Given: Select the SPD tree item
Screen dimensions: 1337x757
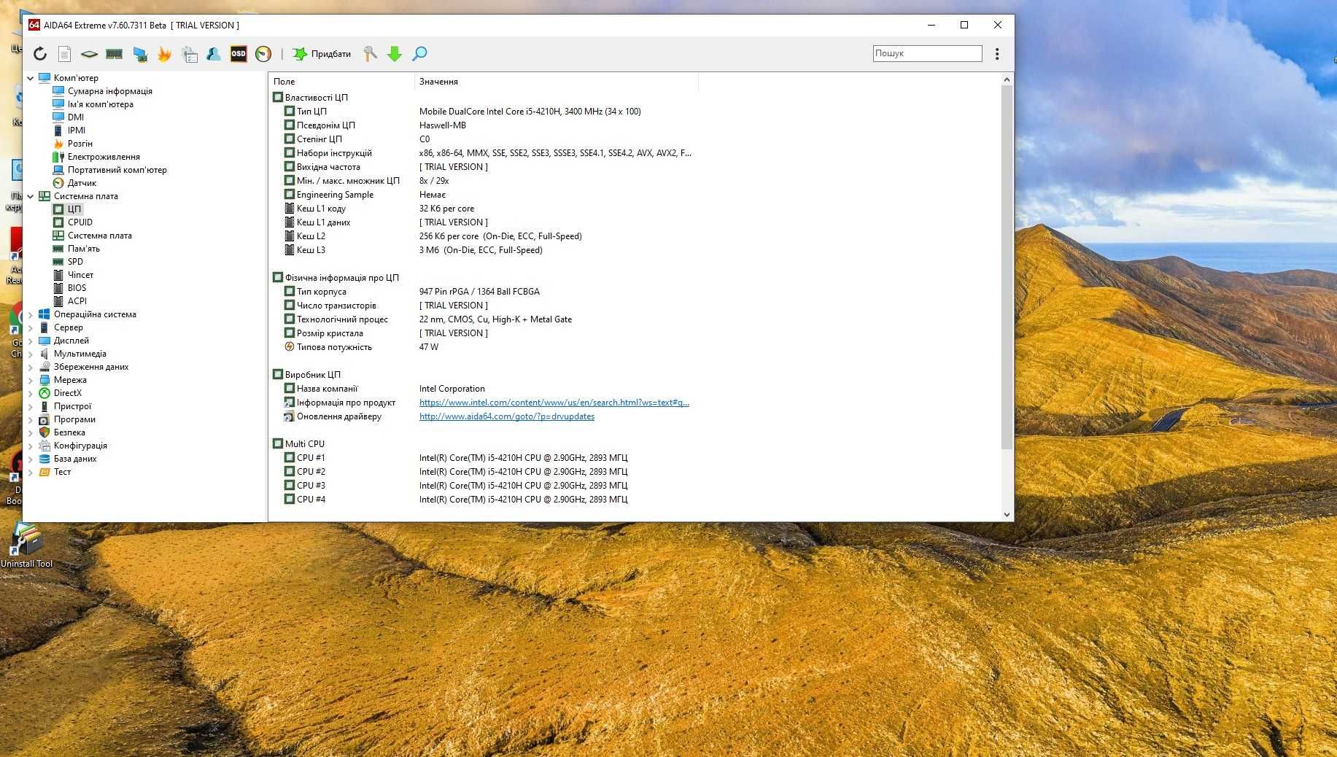Looking at the screenshot, I should (75, 262).
